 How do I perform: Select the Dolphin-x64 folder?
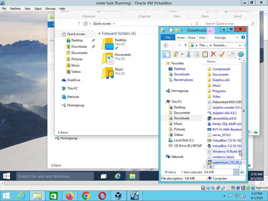[221, 80]
